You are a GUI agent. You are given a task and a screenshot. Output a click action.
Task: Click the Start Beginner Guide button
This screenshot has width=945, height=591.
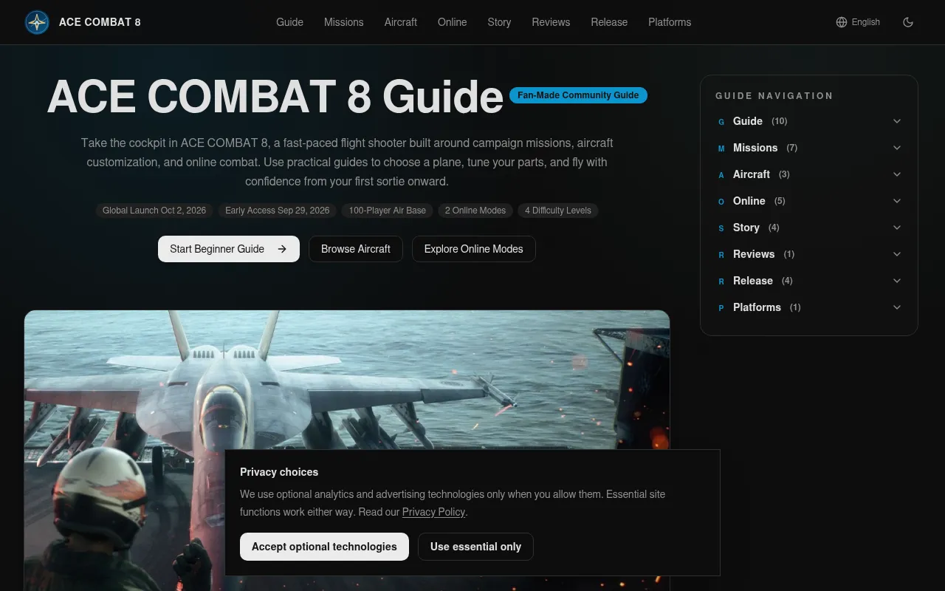229,249
